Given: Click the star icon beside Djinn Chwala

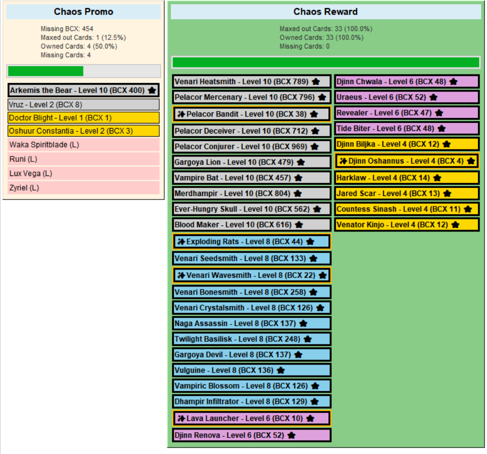Looking at the screenshot, I should [453, 81].
